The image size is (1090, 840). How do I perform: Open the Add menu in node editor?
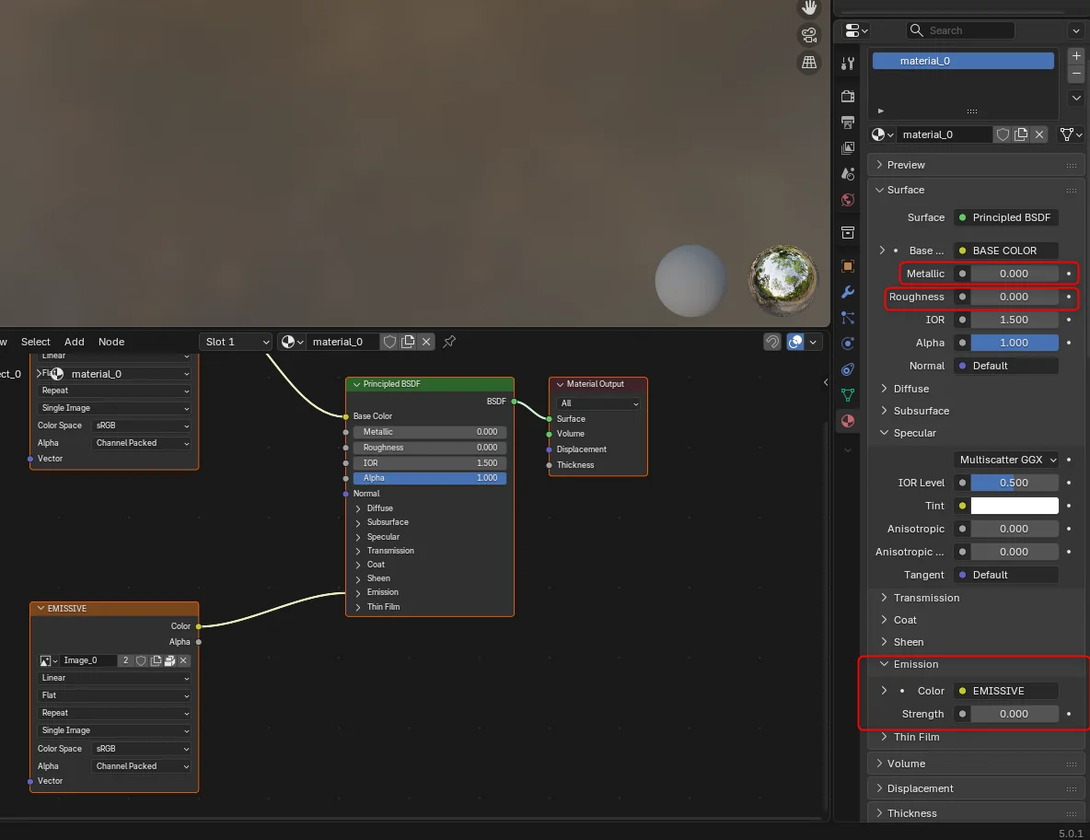75,342
